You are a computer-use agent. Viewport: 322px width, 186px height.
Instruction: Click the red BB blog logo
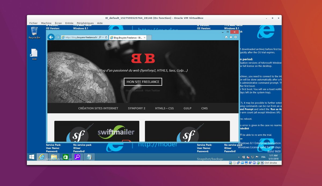point(143,58)
